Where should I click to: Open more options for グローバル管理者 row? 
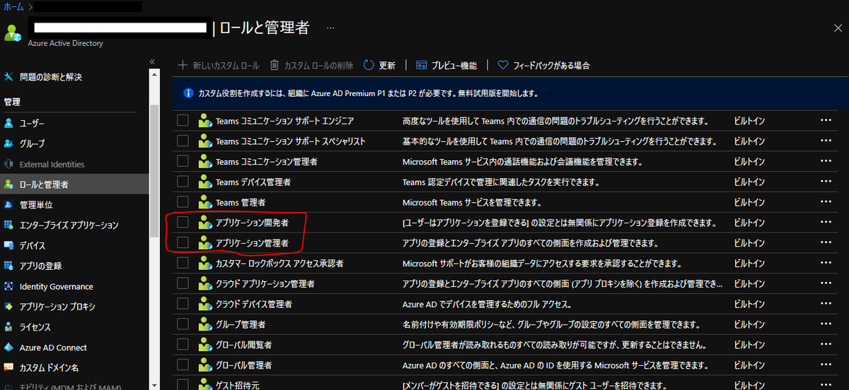point(826,365)
